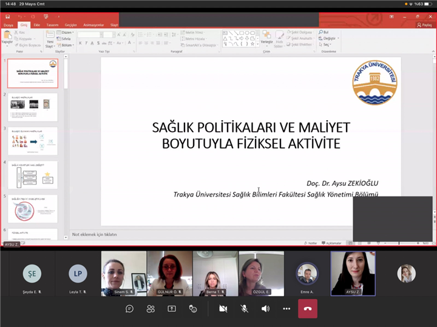Click the Kes cut button
The height and width of the screenshot is (327, 437).
click(x=19, y=33)
